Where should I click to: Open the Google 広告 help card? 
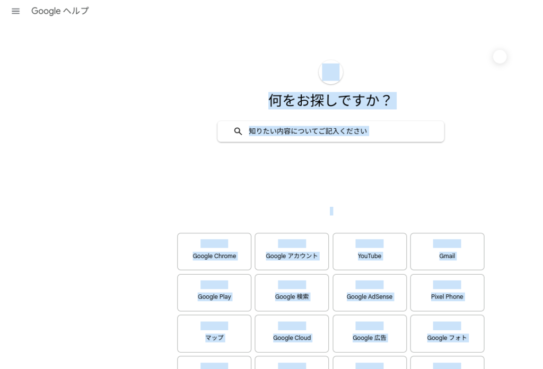click(370, 333)
